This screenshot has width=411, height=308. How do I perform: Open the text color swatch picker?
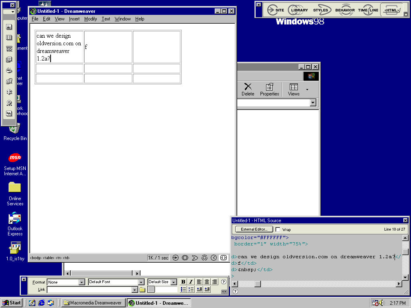(151, 290)
